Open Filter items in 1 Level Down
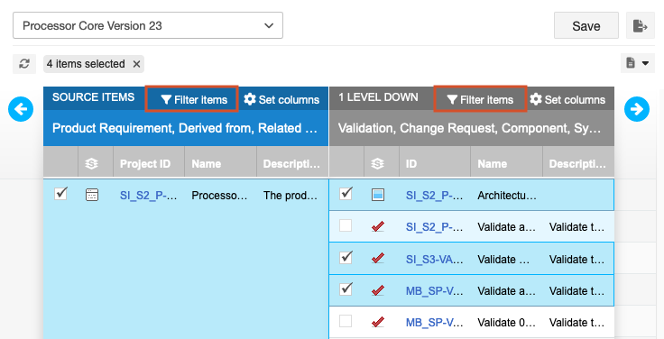Screen dimensions: 664x339 pyautogui.click(x=480, y=99)
